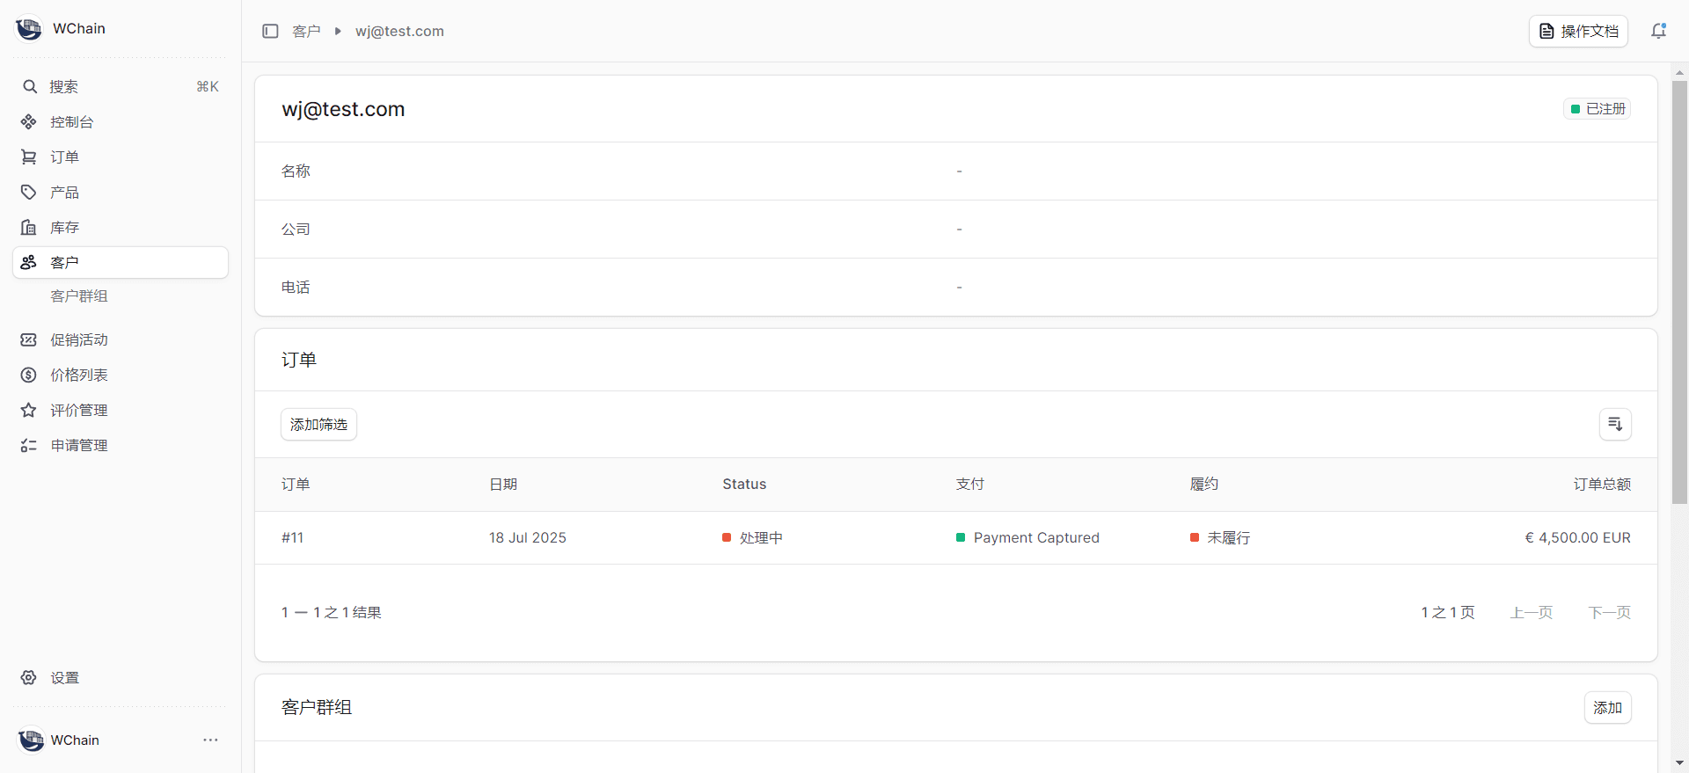1689x773 pixels.
Task: Open 设置 via the gear icon
Action: pyautogui.click(x=29, y=678)
